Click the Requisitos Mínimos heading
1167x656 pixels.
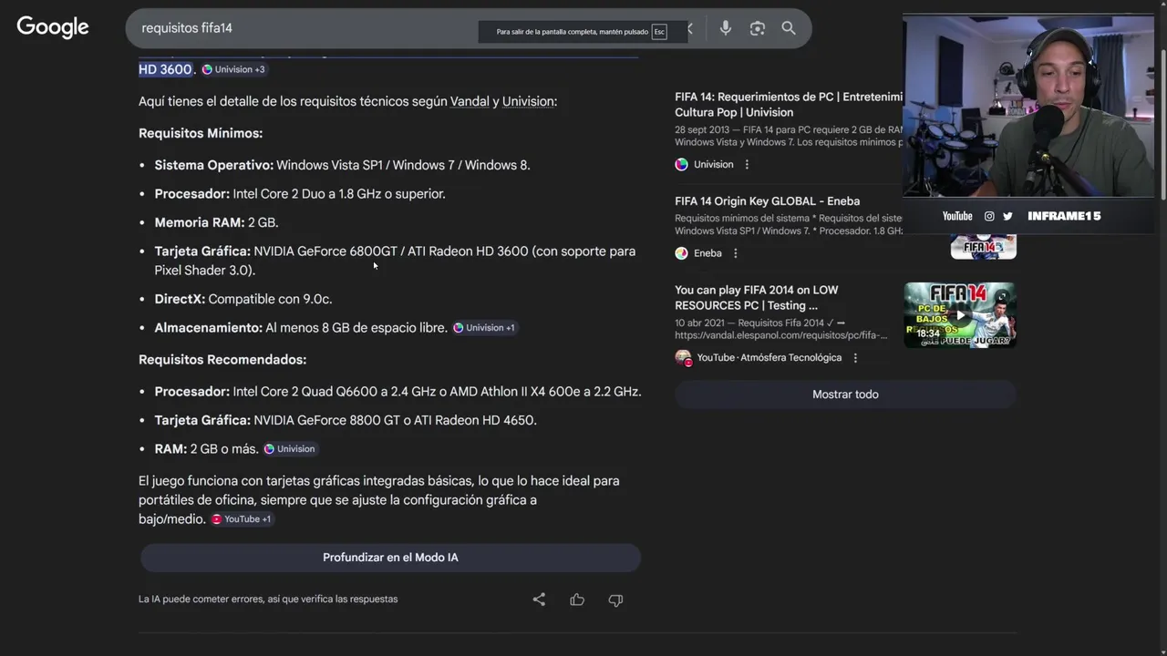point(201,133)
